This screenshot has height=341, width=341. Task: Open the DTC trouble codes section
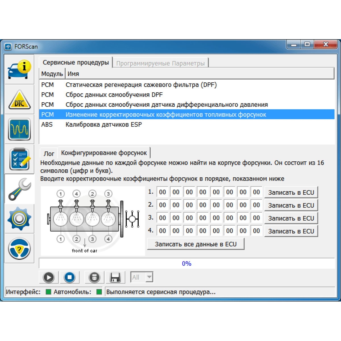[19, 100]
